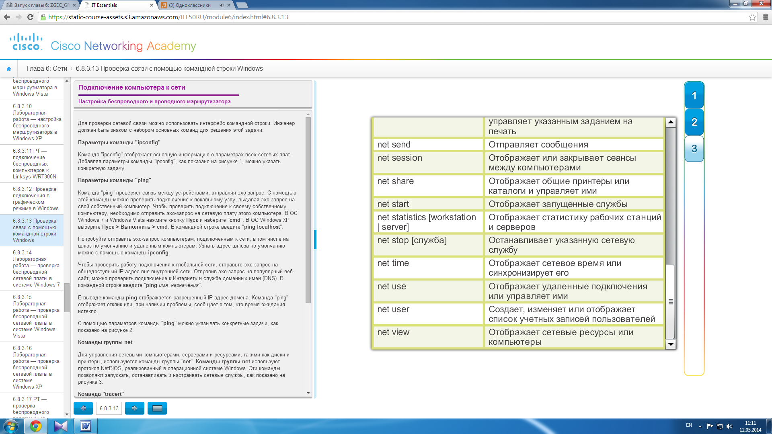Screen dimensions: 772x434
Task: Click the volume speaker icon in the system tray
Action: pyautogui.click(x=730, y=426)
